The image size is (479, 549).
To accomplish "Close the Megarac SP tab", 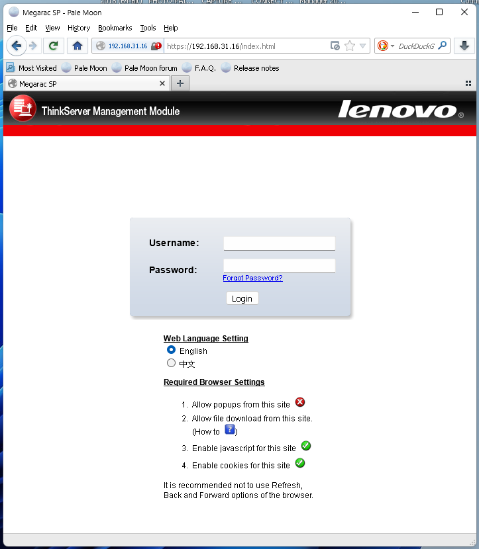I will coord(162,83).
